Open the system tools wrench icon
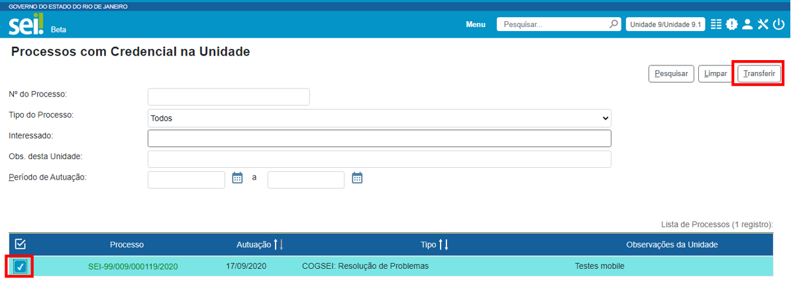The height and width of the screenshot is (286, 791). pos(763,24)
